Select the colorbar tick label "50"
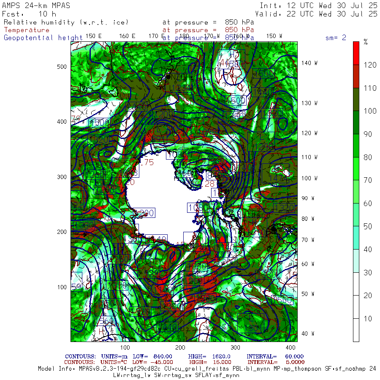The image size is (380, 380). coord(368,226)
